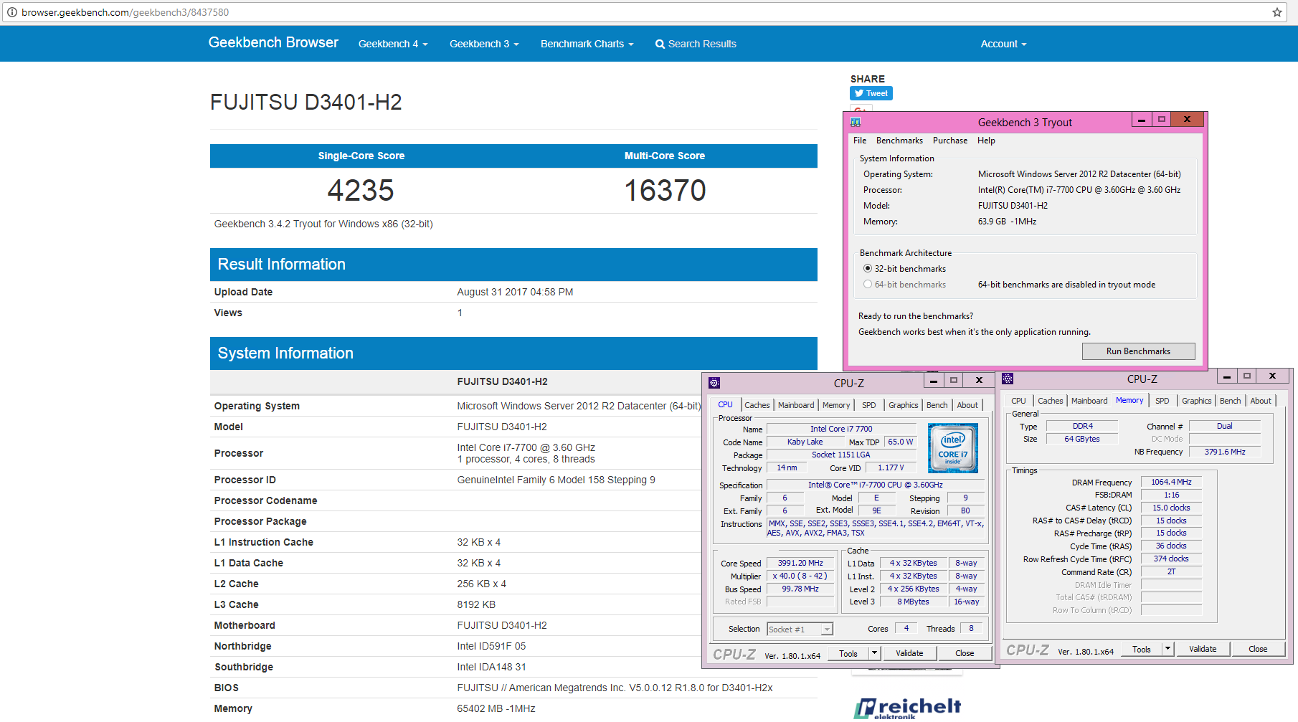The image size is (1298, 722).
Task: Click the DRAM Frequency value 1064.4 MHz
Action: (1171, 482)
